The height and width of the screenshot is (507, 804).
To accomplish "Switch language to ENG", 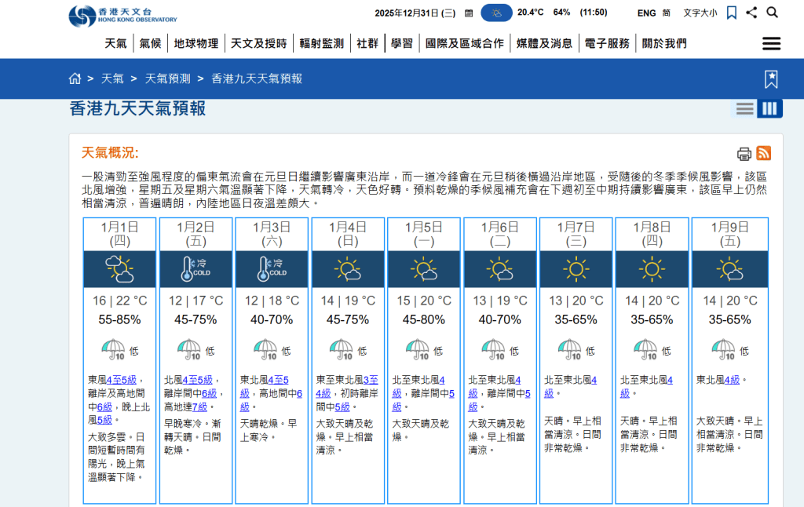I will [646, 13].
